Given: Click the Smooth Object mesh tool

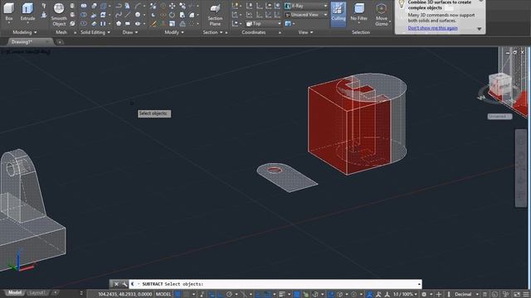Looking at the screenshot, I should pos(59,14).
